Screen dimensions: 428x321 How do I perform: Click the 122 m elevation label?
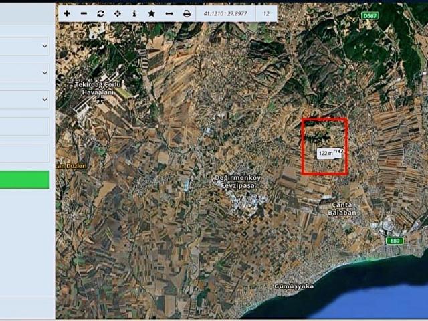[326, 153]
